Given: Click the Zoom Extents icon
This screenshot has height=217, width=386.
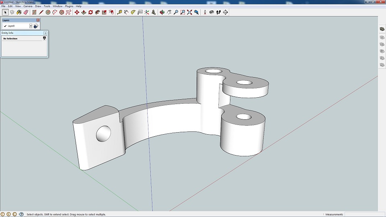Looking at the screenshot, I should point(189,12).
